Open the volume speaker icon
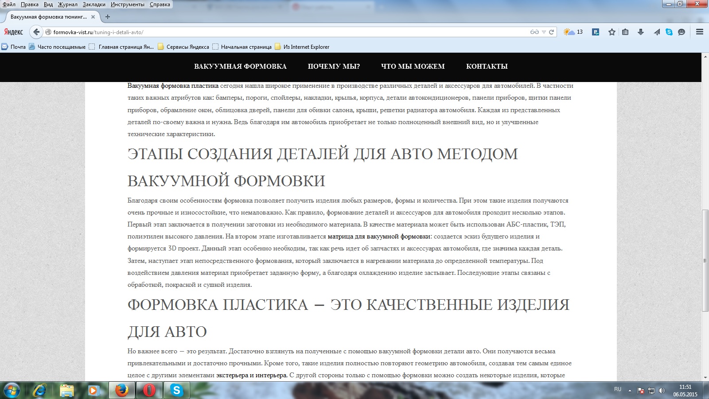709x399 pixels. [x=662, y=391]
